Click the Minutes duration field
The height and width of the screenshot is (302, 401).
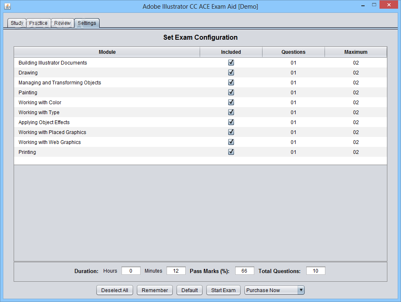176,271
